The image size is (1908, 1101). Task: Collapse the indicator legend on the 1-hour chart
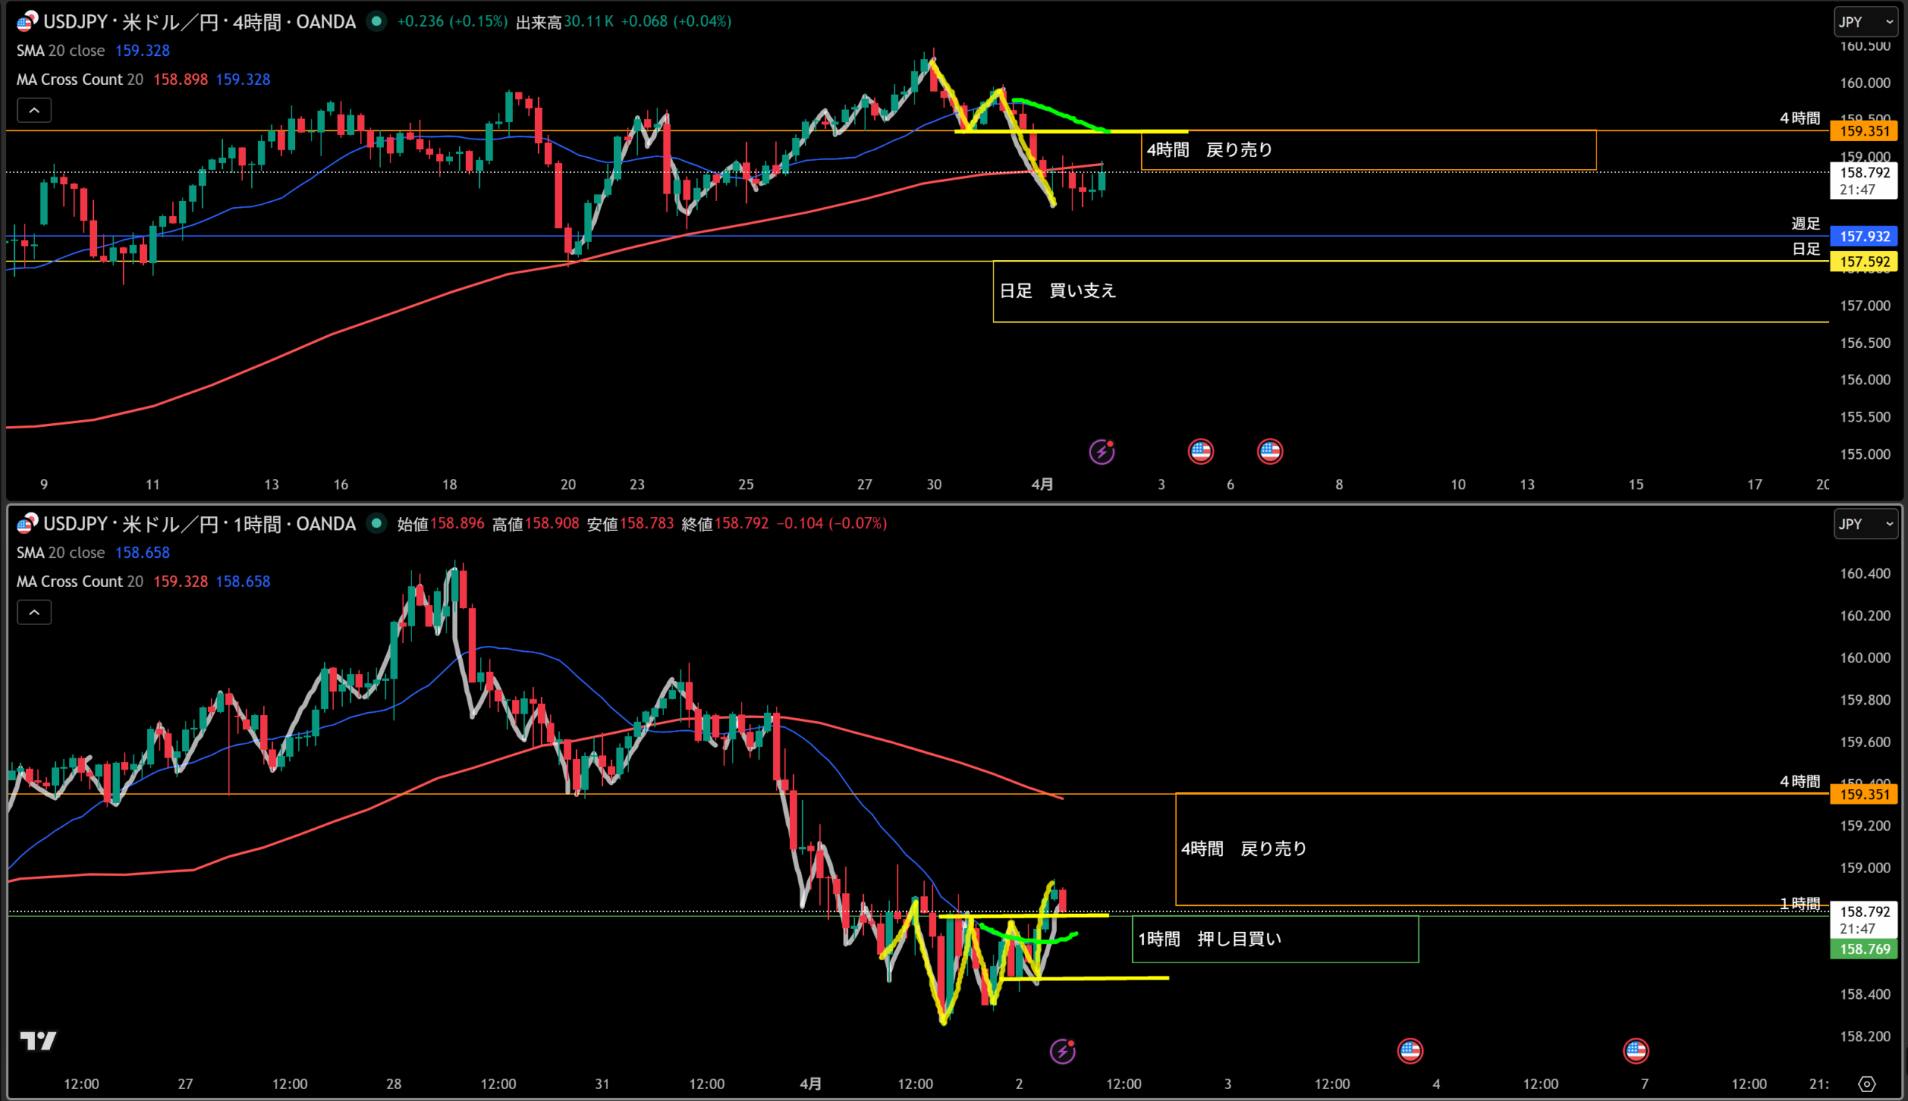34,612
